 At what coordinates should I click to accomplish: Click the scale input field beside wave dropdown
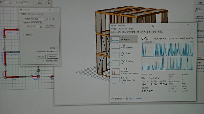point(50,19)
